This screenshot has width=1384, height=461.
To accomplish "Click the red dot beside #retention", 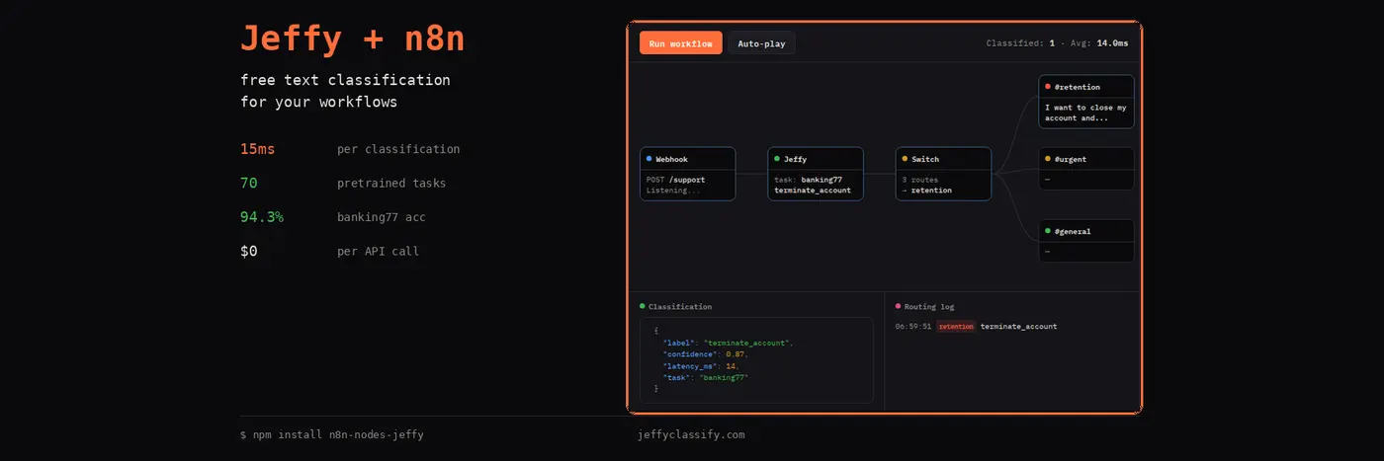I will (1048, 87).
